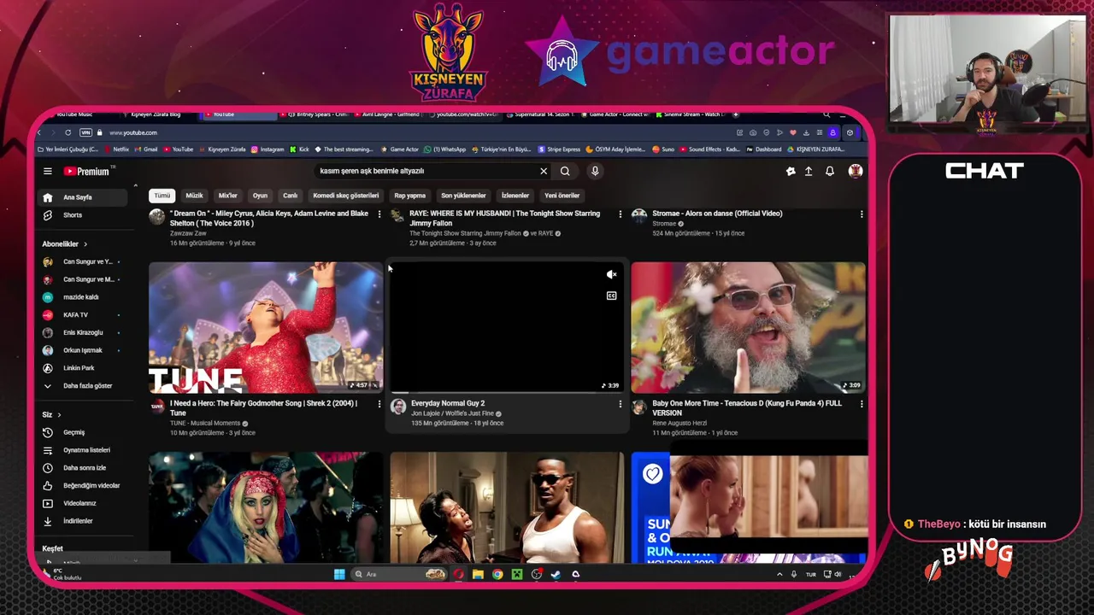Screen dimensions: 1094x615
Task: Open Netflix bookmark in bookmarks bar
Action: click(116, 149)
